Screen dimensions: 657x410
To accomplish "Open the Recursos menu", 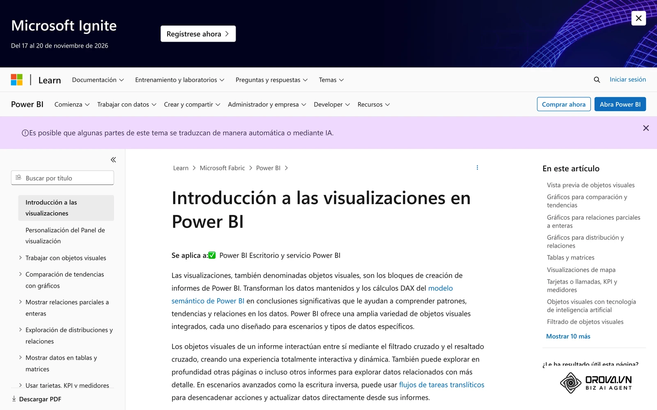I will (x=374, y=104).
